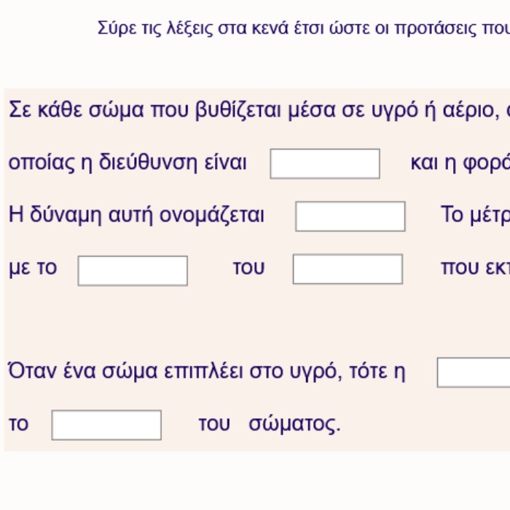This screenshot has height=510, width=510.
Task: Click the words 'με το'
Action: pyautogui.click(x=33, y=268)
